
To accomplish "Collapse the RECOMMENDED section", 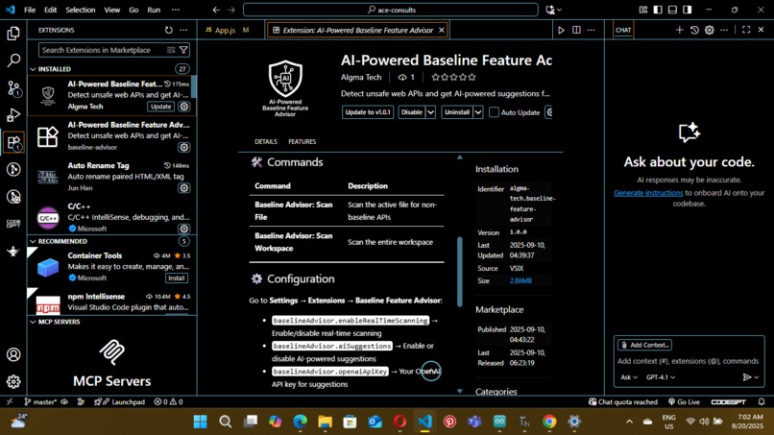I will point(33,241).
